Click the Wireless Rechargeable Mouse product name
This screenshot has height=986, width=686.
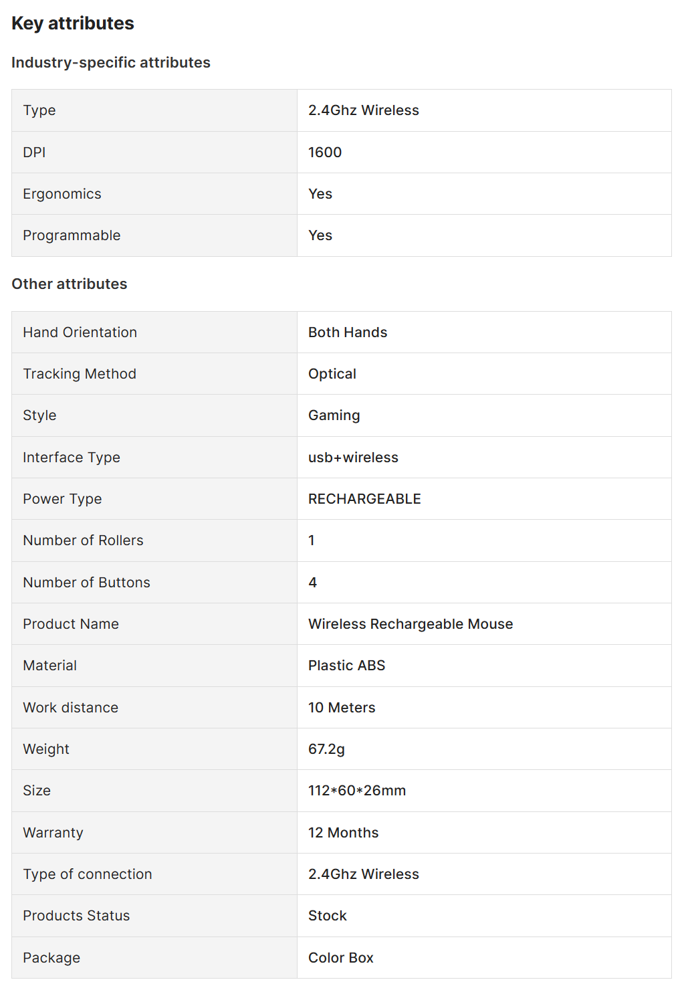click(411, 624)
